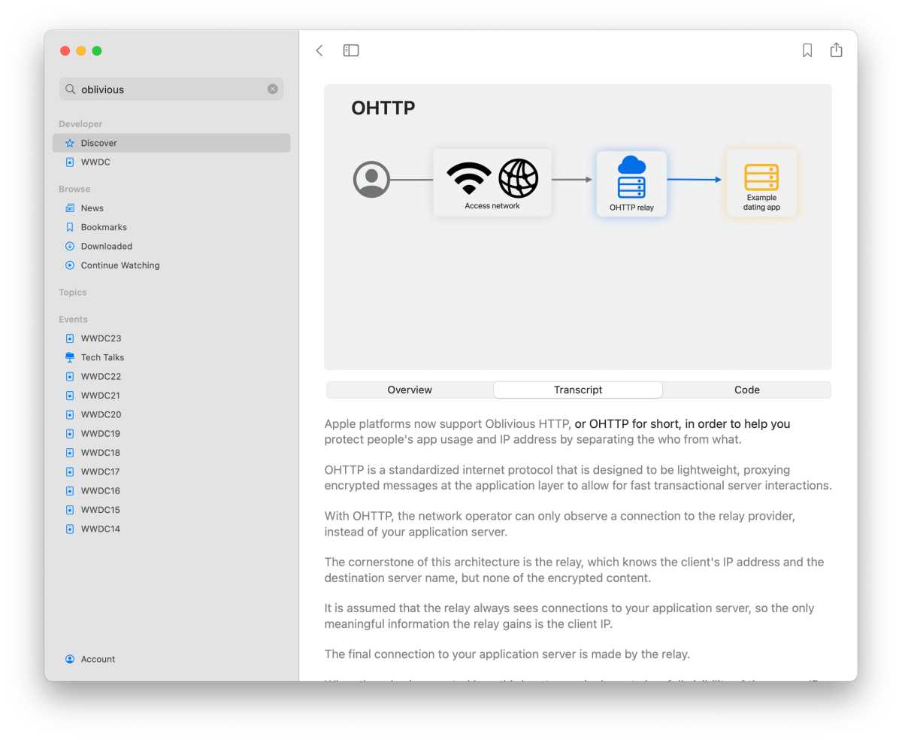Click the back chevron arrow

(x=319, y=50)
